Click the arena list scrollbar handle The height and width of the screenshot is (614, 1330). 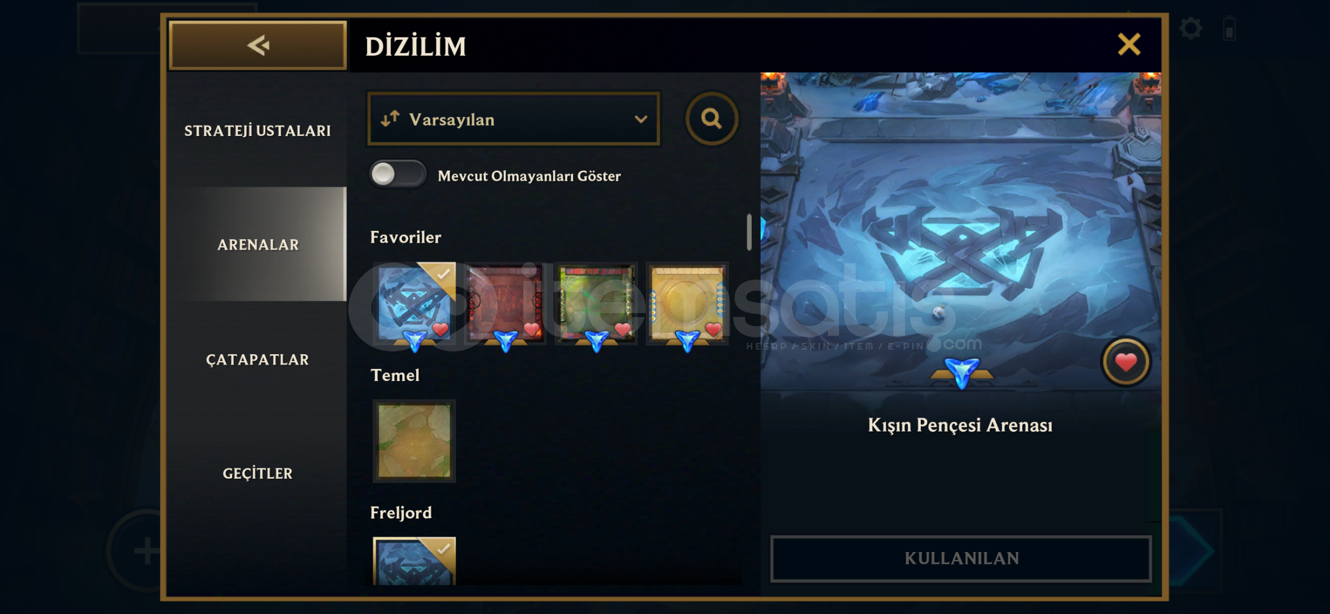coord(749,232)
